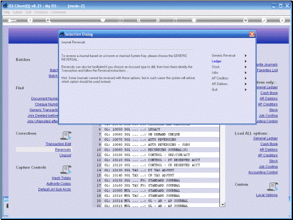Open the Functions menu

click(41, 12)
